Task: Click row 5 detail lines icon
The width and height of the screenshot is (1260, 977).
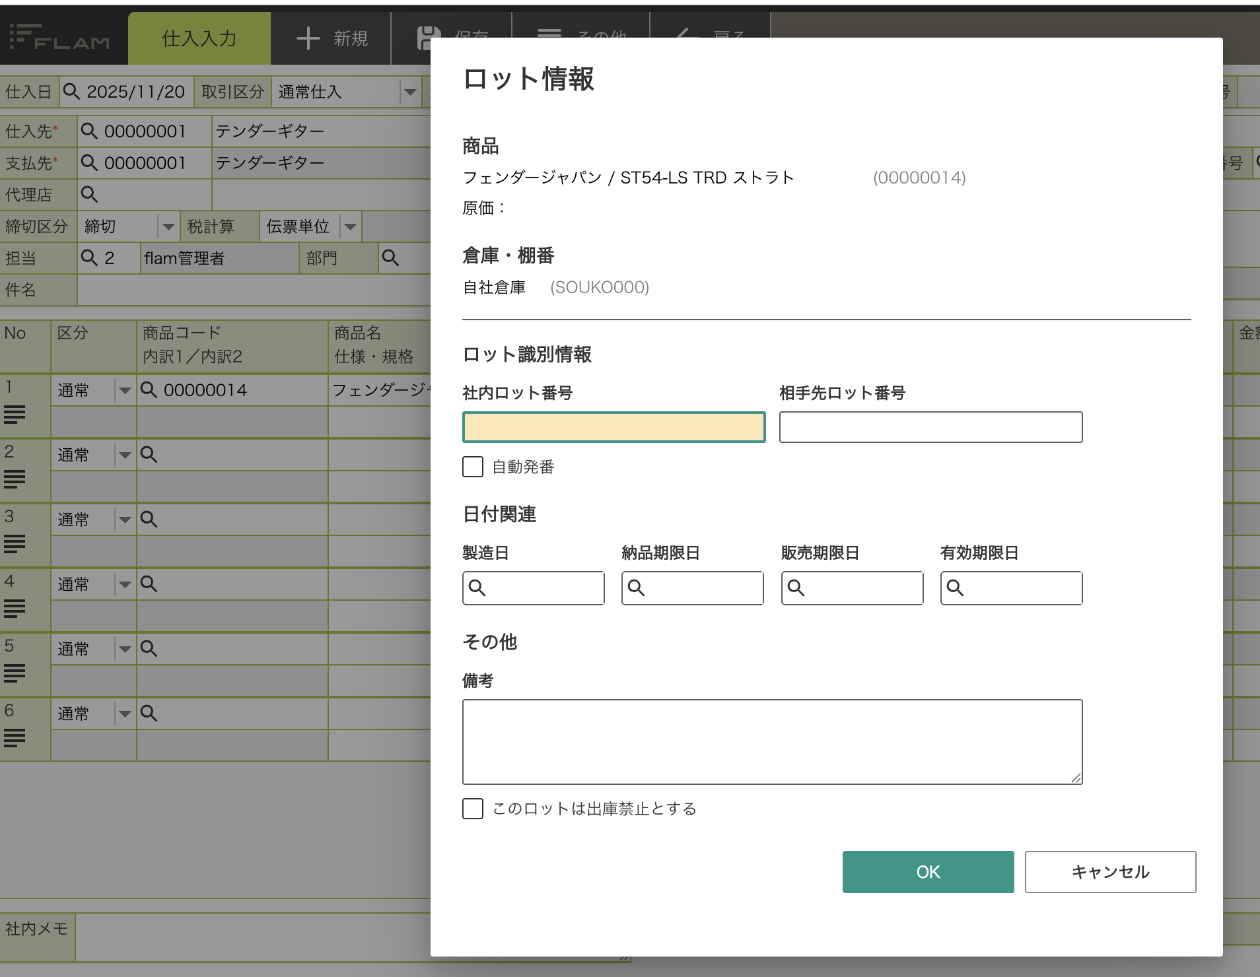Action: click(x=15, y=673)
